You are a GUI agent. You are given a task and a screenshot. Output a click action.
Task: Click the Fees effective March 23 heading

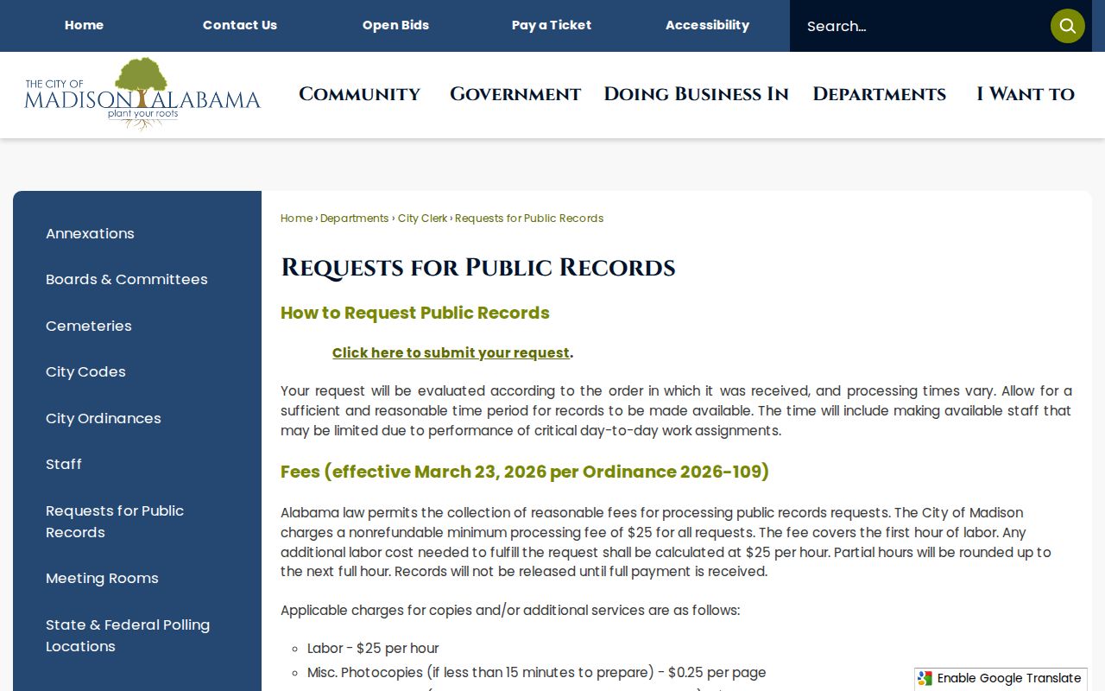coord(525,472)
